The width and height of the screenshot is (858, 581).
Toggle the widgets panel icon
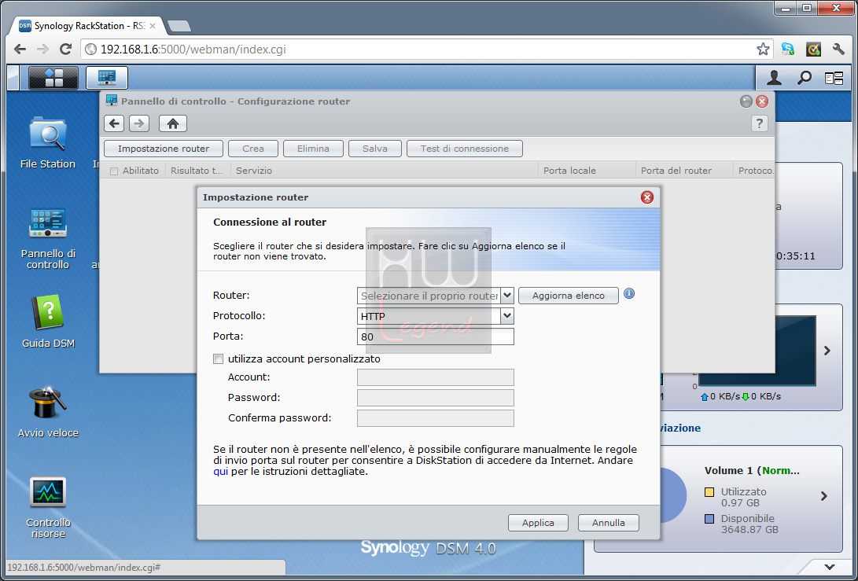coord(834,79)
